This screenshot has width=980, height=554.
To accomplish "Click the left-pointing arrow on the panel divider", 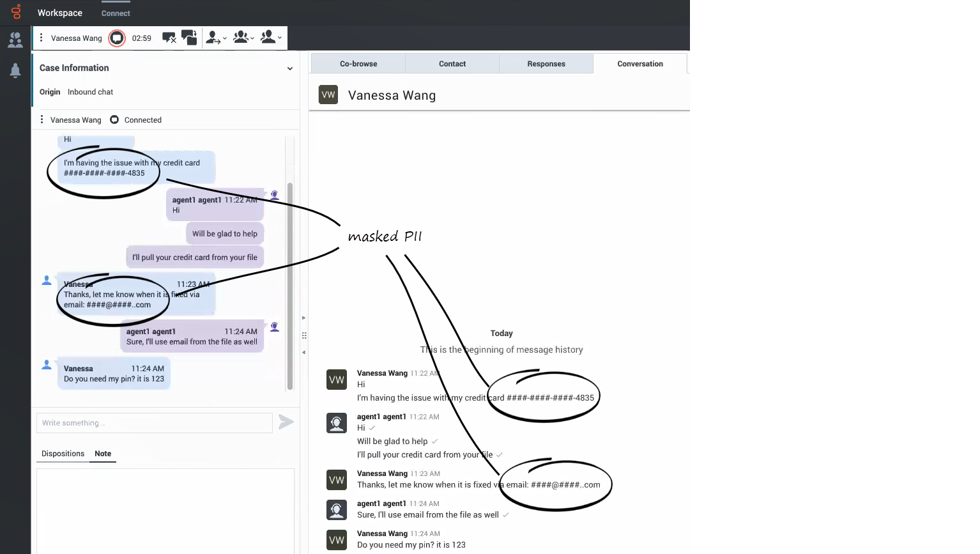I will [303, 352].
